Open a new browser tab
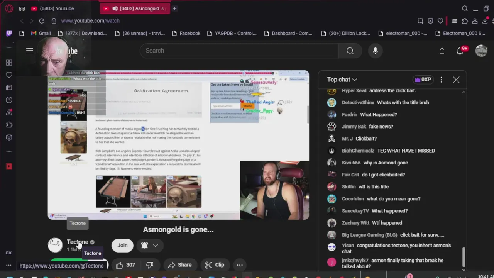The height and width of the screenshot is (278, 494). (174, 8)
